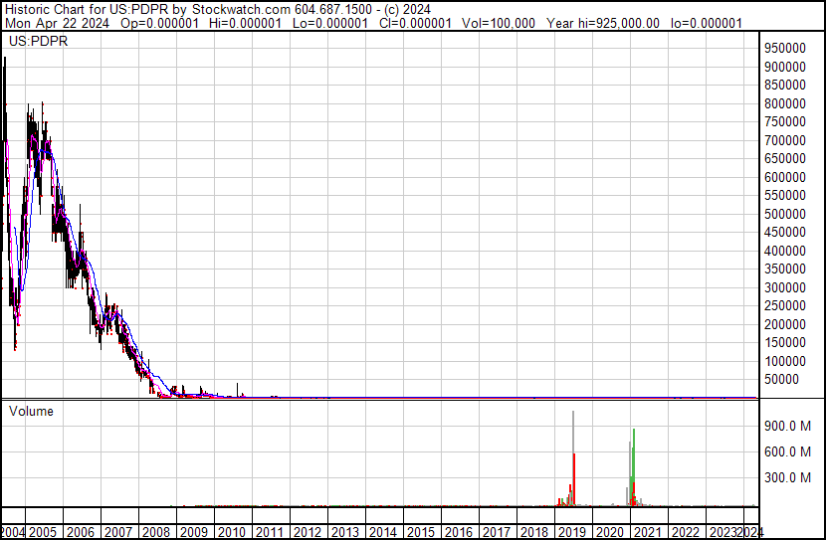Click the 550000 price axis label

point(785,195)
